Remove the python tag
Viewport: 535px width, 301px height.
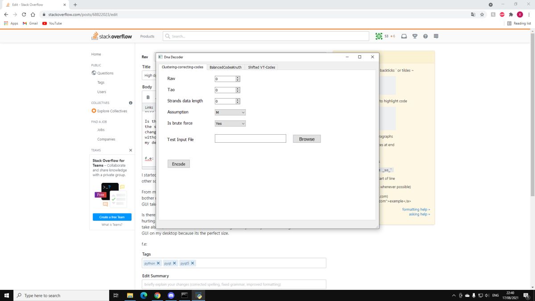click(x=158, y=263)
